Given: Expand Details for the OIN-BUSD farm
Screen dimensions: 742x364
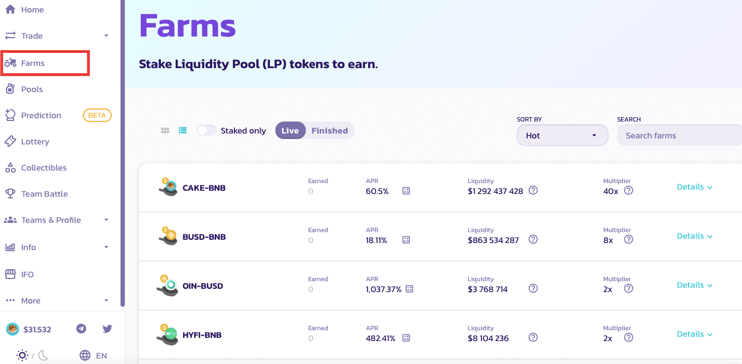Looking at the screenshot, I should [695, 285].
